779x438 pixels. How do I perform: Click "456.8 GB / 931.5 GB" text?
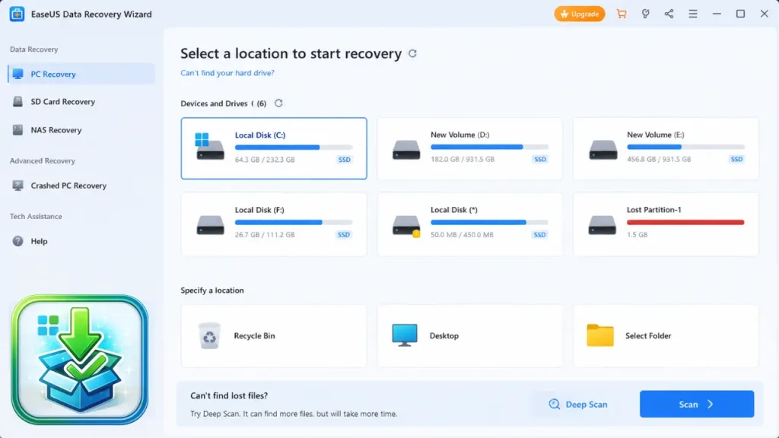pyautogui.click(x=659, y=159)
